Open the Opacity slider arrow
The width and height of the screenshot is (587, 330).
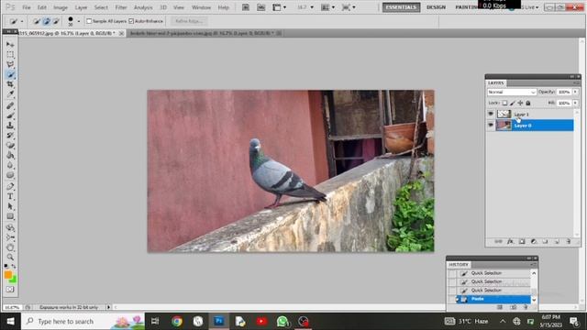pyautogui.click(x=575, y=92)
